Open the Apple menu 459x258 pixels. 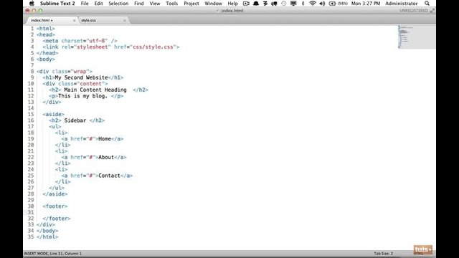pyautogui.click(x=32, y=4)
